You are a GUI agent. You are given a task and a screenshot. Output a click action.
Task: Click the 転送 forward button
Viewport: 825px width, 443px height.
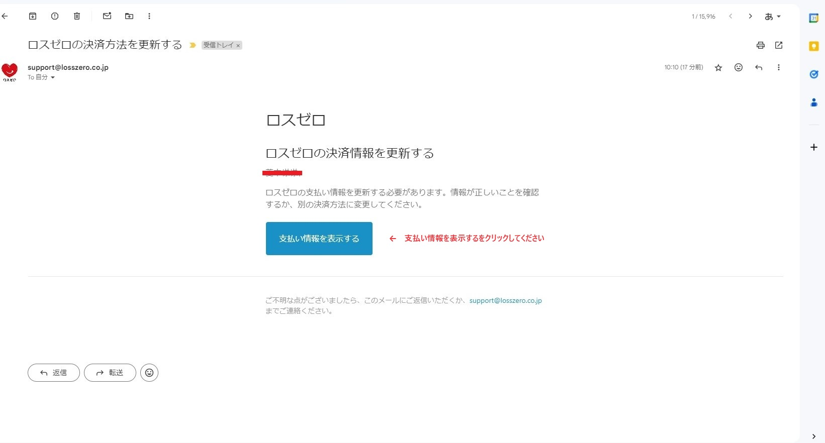(110, 373)
